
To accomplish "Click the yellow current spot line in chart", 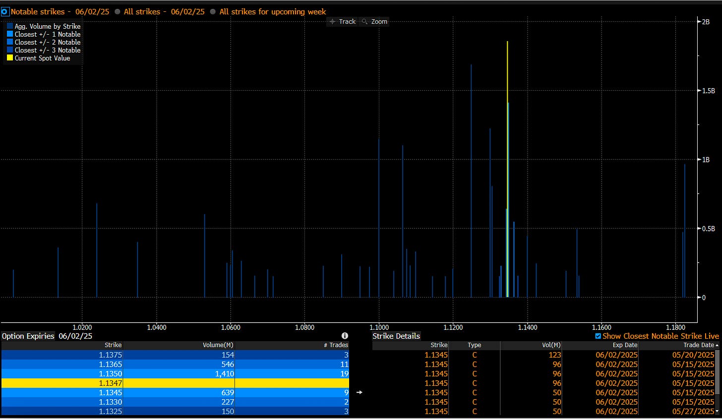I will point(507,69).
